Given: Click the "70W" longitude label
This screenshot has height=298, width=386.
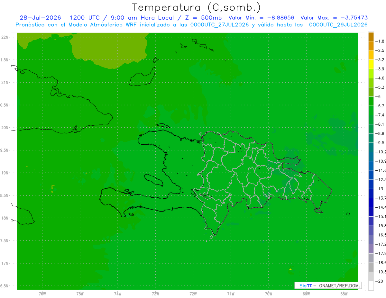Looking at the screenshot, I should [269, 294].
